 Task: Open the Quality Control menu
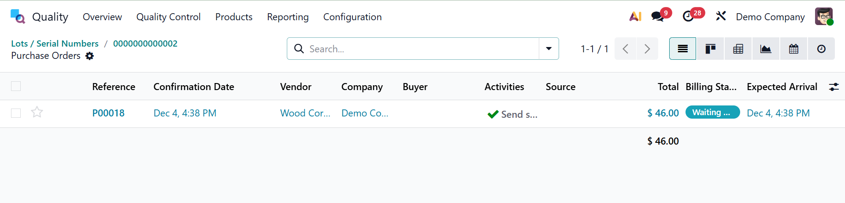click(168, 17)
